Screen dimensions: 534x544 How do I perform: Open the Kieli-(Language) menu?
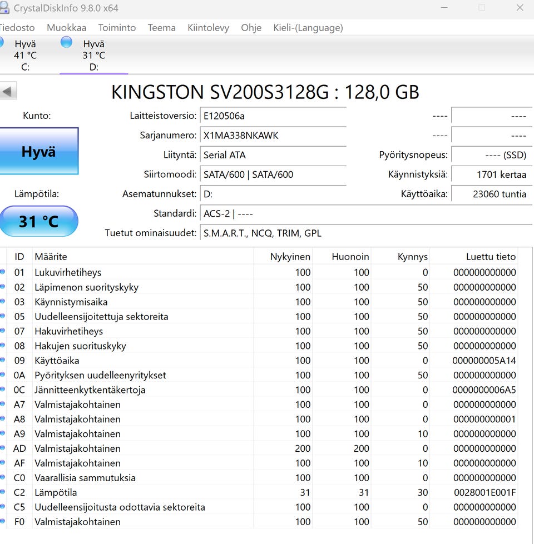tap(308, 28)
